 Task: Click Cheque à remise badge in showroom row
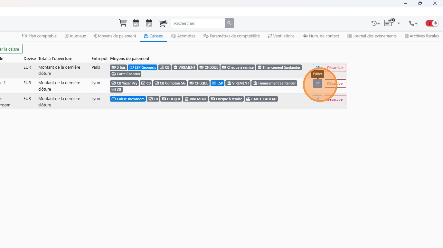(x=226, y=99)
